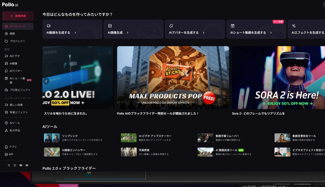The image size is (325, 187).
Task: Open the ビデオオブジェクト除去ツール tool
Action: (300, 152)
